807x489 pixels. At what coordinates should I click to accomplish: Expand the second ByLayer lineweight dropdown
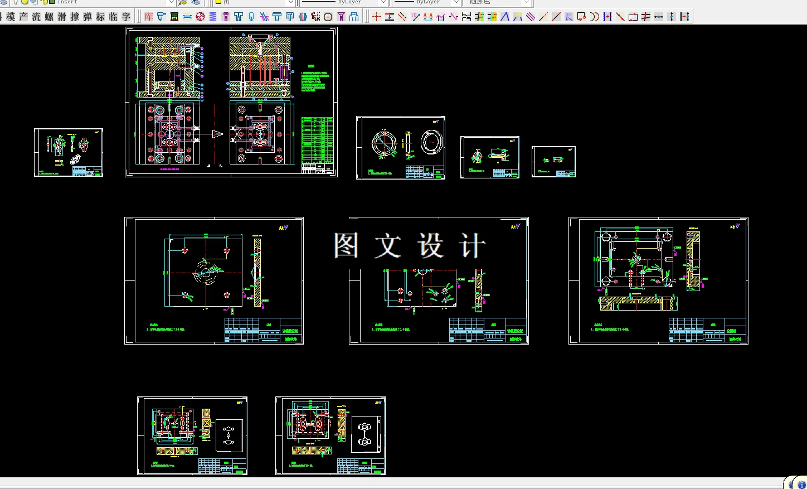pos(455,2)
